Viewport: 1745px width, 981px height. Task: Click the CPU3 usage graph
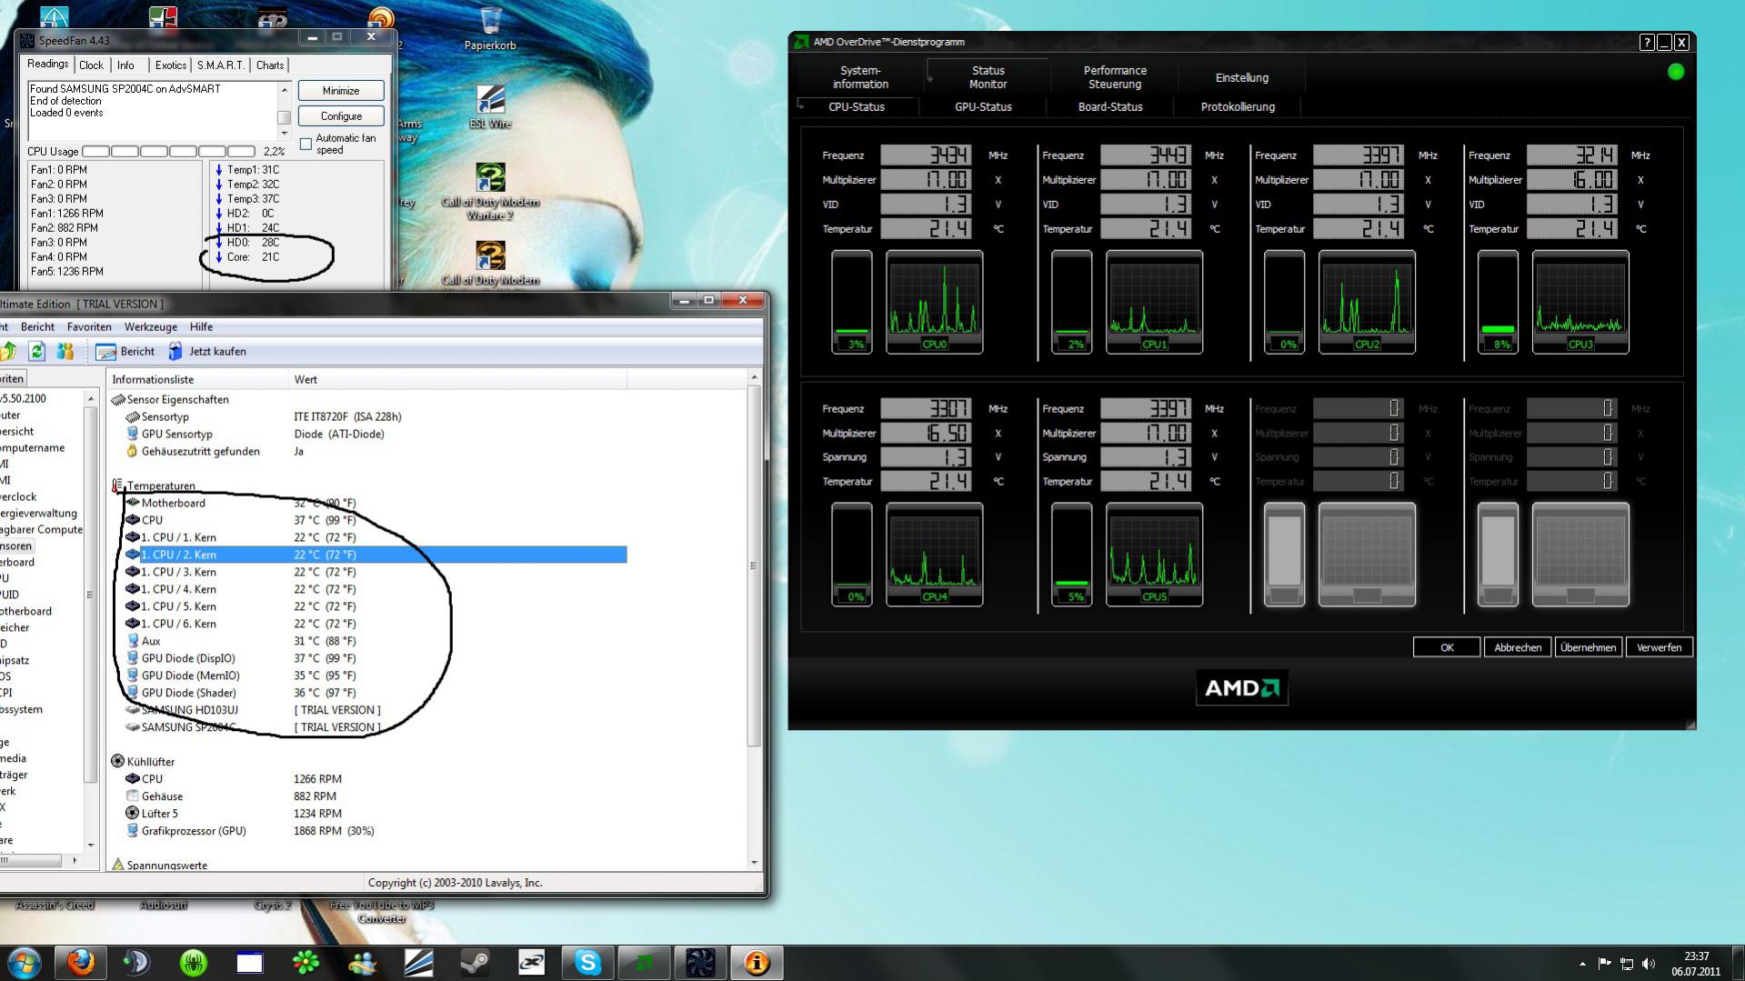[x=1580, y=302]
